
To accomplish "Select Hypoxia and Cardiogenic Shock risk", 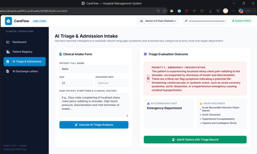I will click(x=219, y=123).
